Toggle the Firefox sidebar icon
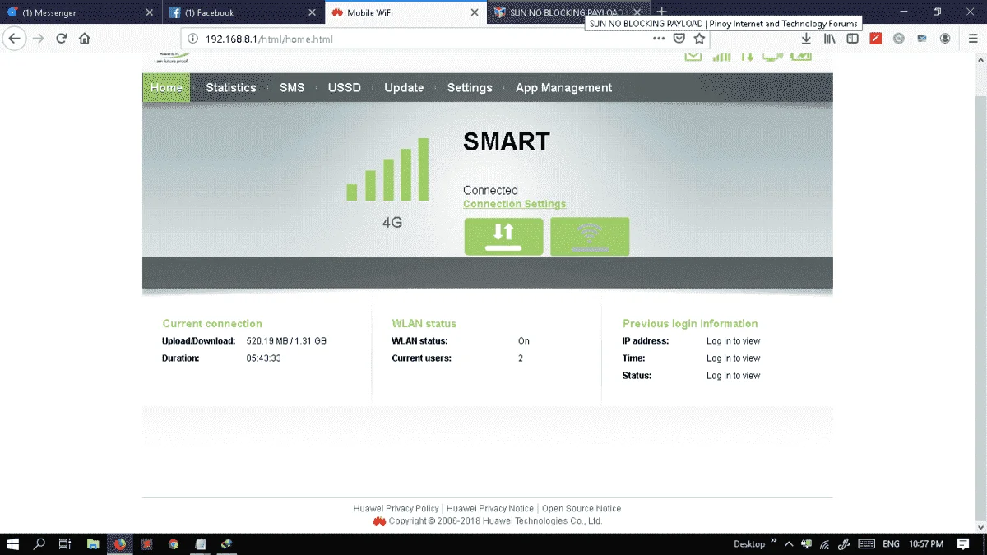The height and width of the screenshot is (555, 987). [x=853, y=39]
